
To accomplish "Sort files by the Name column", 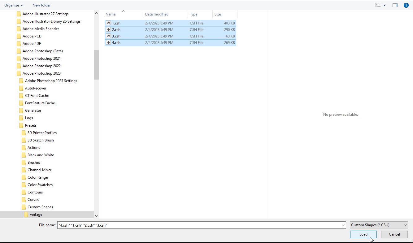I will (111, 14).
